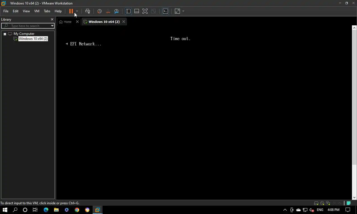The width and height of the screenshot is (357, 214).
Task: Open the power options dropdown arrow beside Pause
Action: pyautogui.click(x=77, y=11)
